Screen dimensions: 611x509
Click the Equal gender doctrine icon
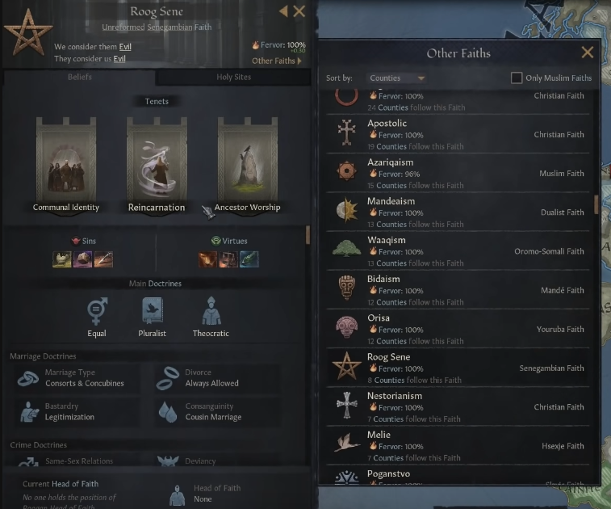pyautogui.click(x=97, y=311)
